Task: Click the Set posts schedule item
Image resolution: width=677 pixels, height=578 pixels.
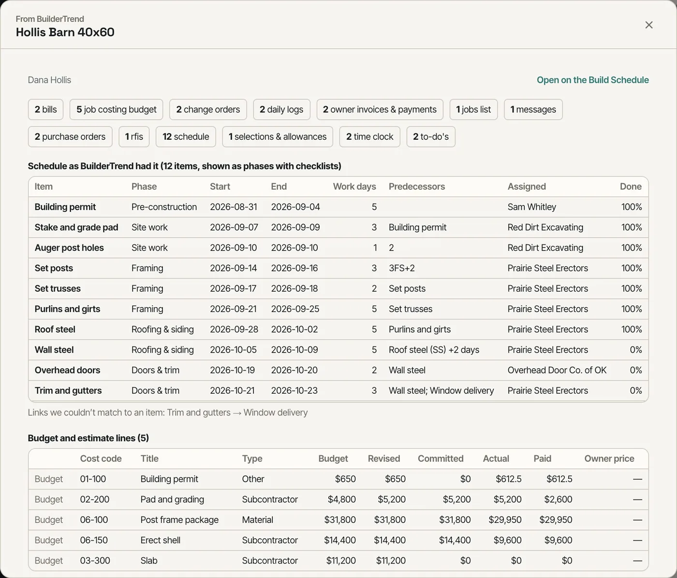Action: [x=54, y=268]
